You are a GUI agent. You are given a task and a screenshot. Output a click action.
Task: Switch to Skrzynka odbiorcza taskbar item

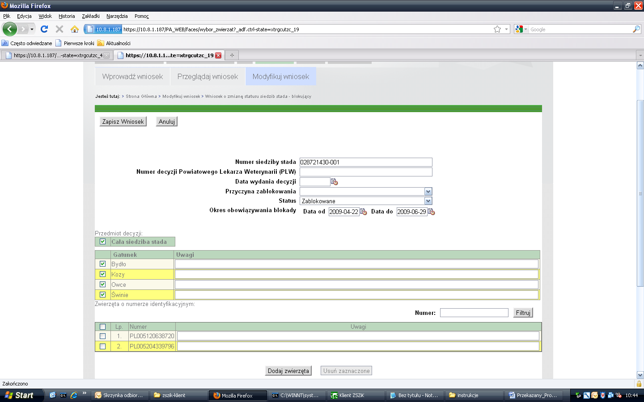pos(120,395)
